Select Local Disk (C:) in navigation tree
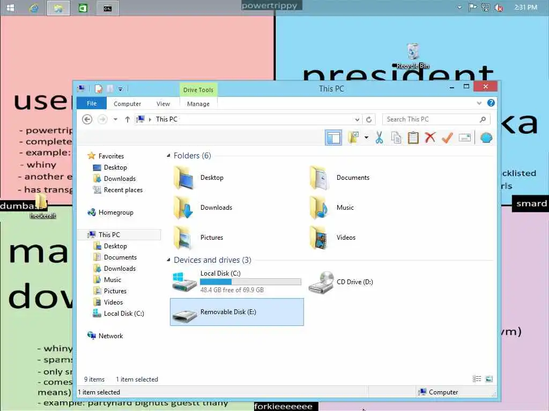This screenshot has width=549, height=411. [118, 314]
